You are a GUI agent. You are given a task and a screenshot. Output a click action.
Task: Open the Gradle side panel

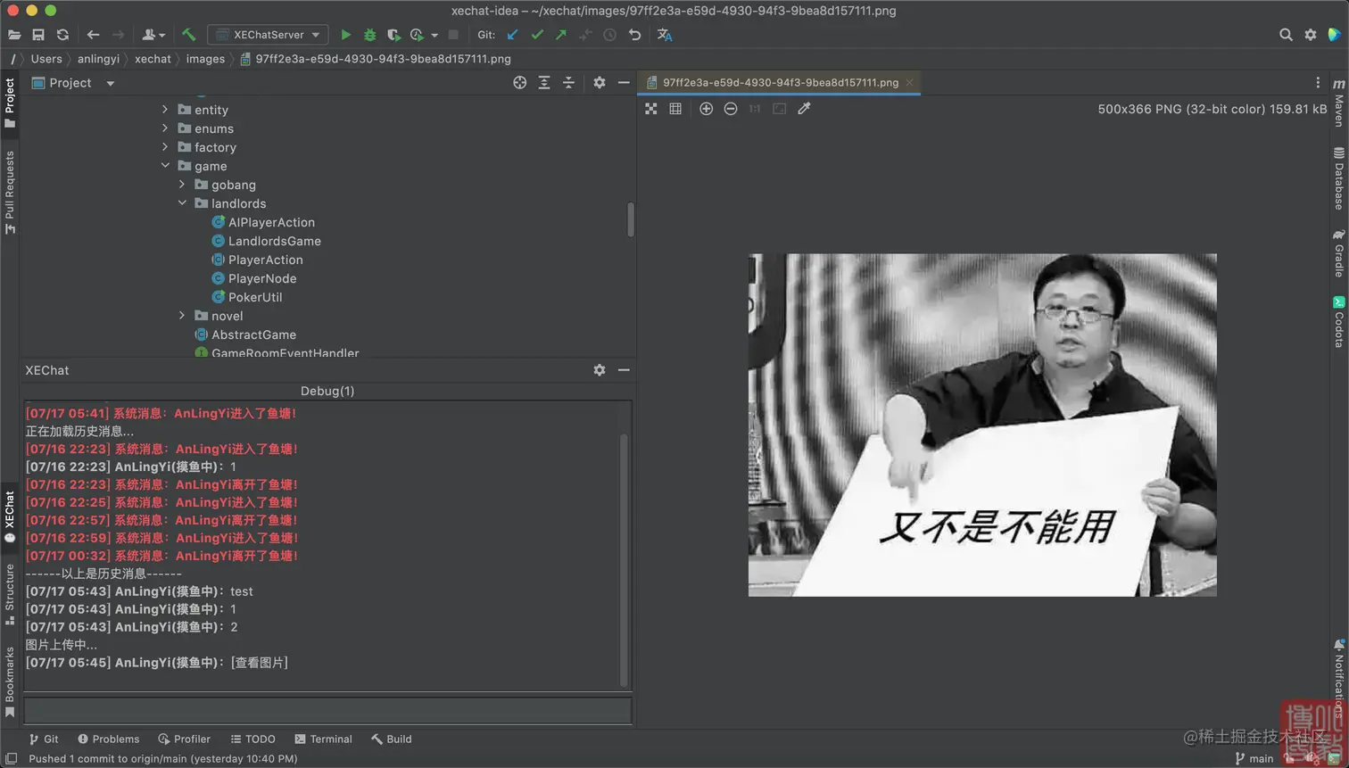(x=1338, y=253)
